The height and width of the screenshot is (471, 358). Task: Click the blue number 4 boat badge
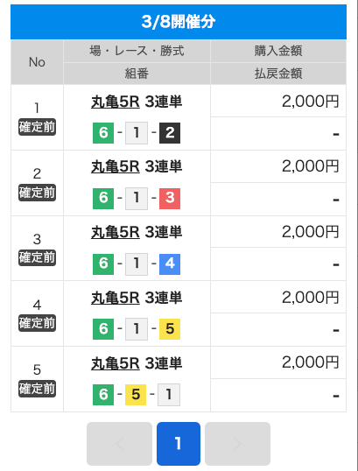[x=170, y=264]
